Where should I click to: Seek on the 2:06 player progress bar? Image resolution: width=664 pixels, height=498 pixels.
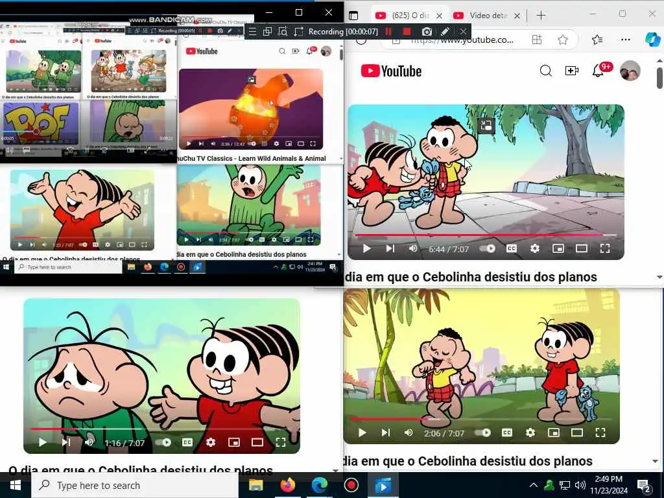click(x=481, y=418)
